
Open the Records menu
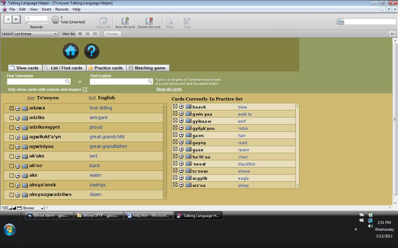62,10
